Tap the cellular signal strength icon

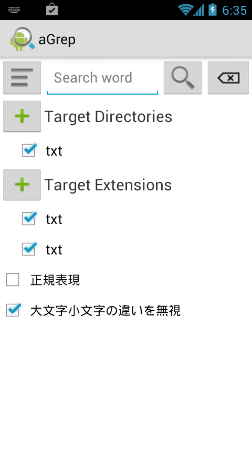[x=199, y=10]
